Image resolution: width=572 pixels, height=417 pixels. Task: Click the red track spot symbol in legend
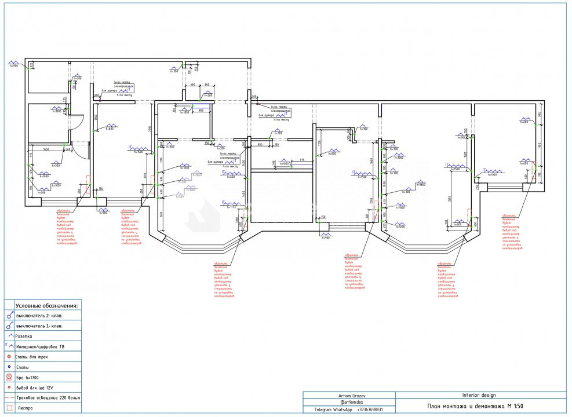click(x=10, y=357)
